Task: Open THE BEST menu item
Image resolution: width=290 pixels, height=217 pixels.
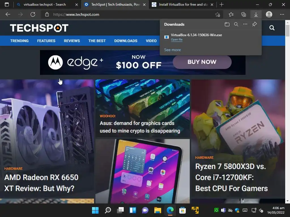Action: point(97,41)
